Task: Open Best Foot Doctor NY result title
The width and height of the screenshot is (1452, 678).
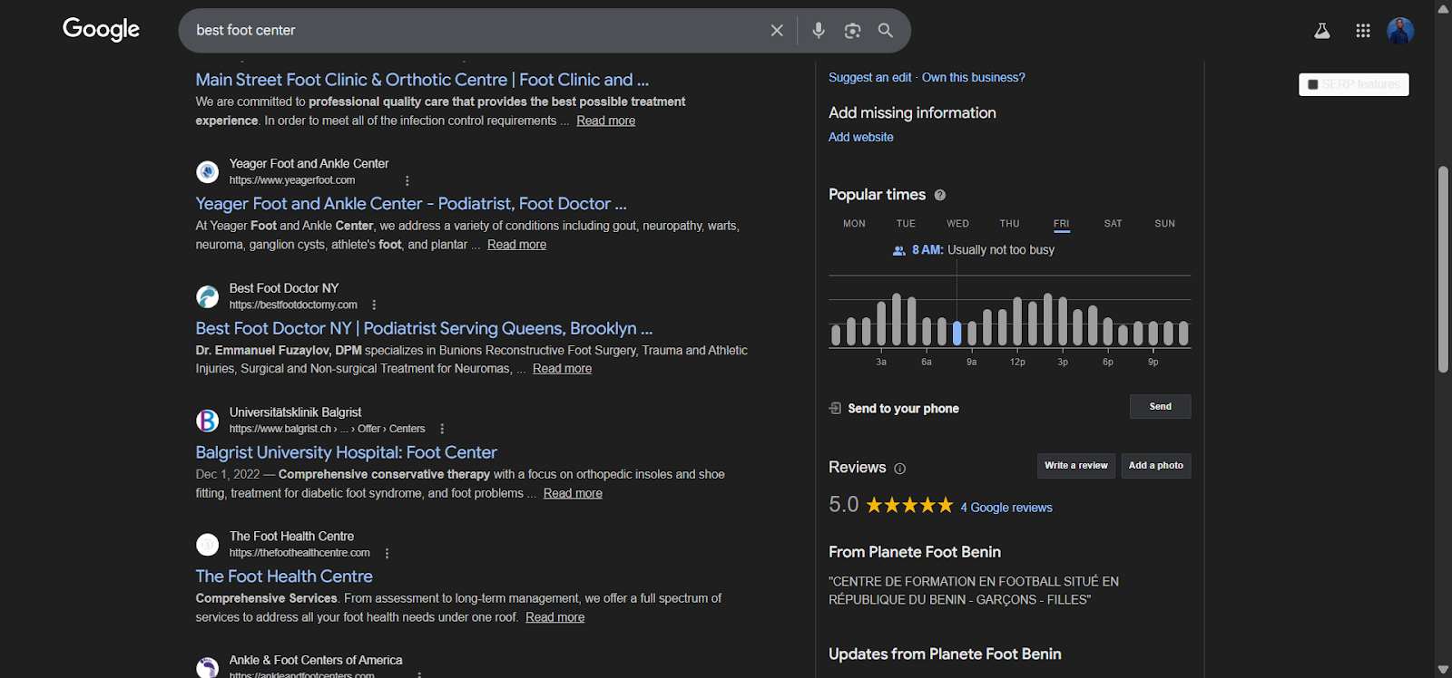Action: click(424, 328)
